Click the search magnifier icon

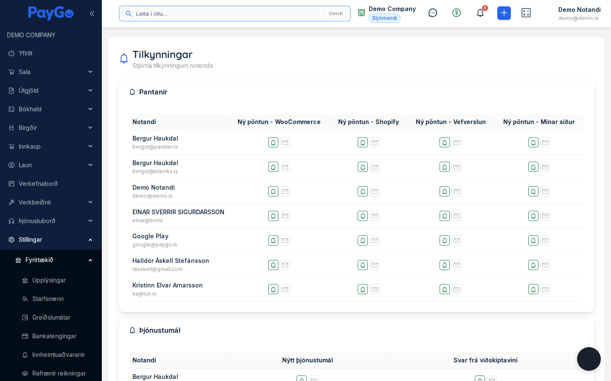129,14
